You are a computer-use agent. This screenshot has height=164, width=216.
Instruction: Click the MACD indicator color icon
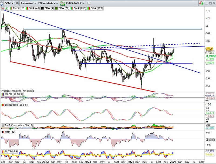[3, 94]
